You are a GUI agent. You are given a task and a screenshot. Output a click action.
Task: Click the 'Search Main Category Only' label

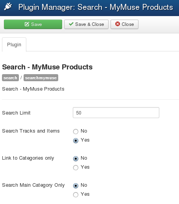coord(33,185)
